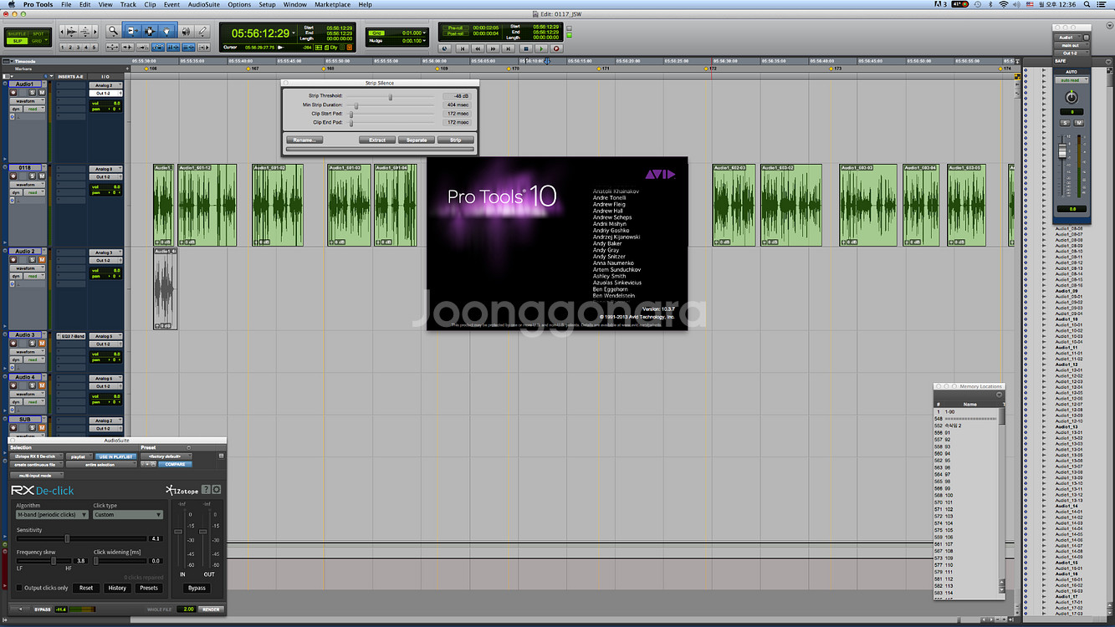Open the iZotope RX 5 De-click plug-in selector
Viewport: 1115px width, 627px height.
(x=37, y=456)
